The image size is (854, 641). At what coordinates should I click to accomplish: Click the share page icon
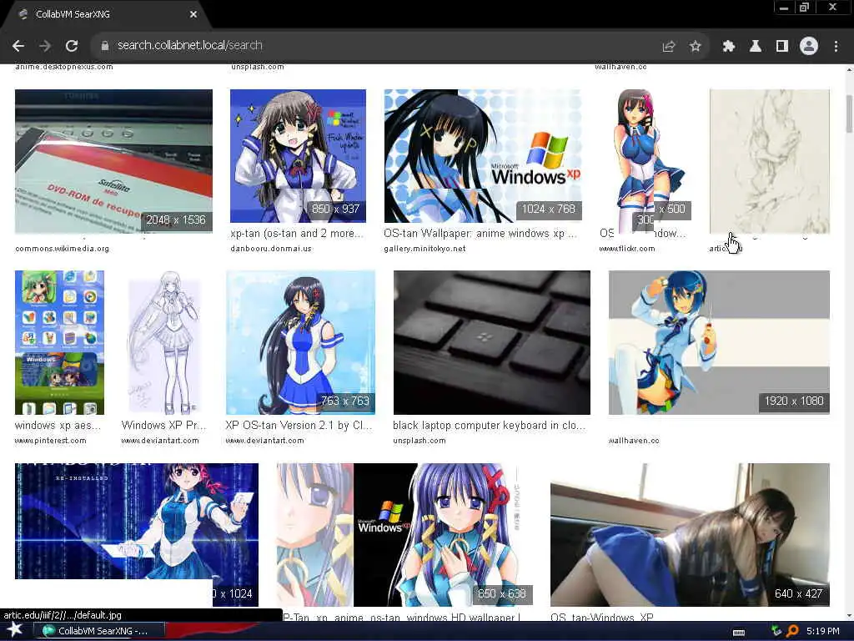(669, 47)
